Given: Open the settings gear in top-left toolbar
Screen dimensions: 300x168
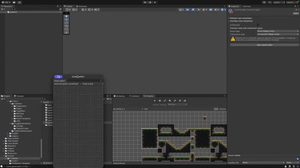Looking at the screenshot, I should pyautogui.click(x=19, y=2).
